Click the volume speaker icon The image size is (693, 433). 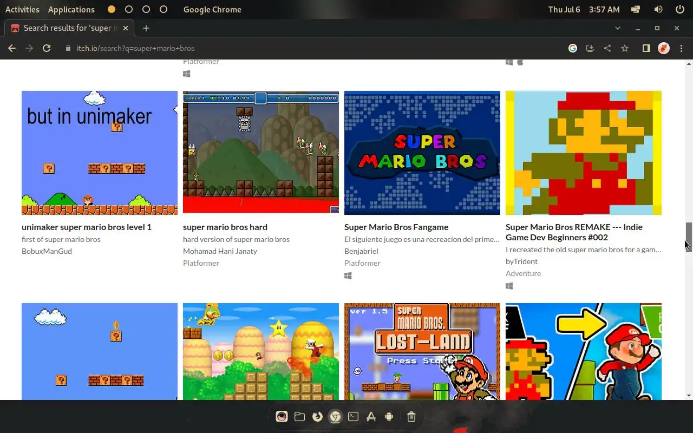tap(658, 9)
